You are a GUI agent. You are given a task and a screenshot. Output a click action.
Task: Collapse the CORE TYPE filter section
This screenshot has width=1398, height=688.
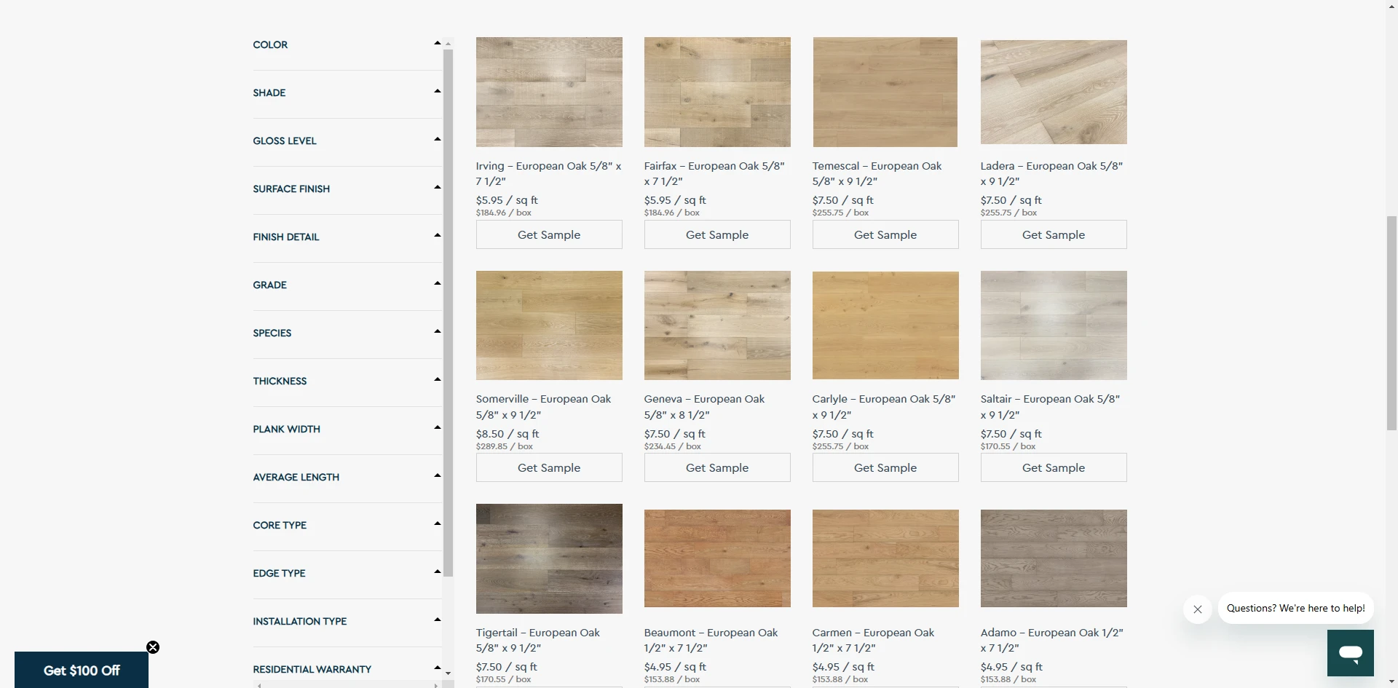point(436,523)
